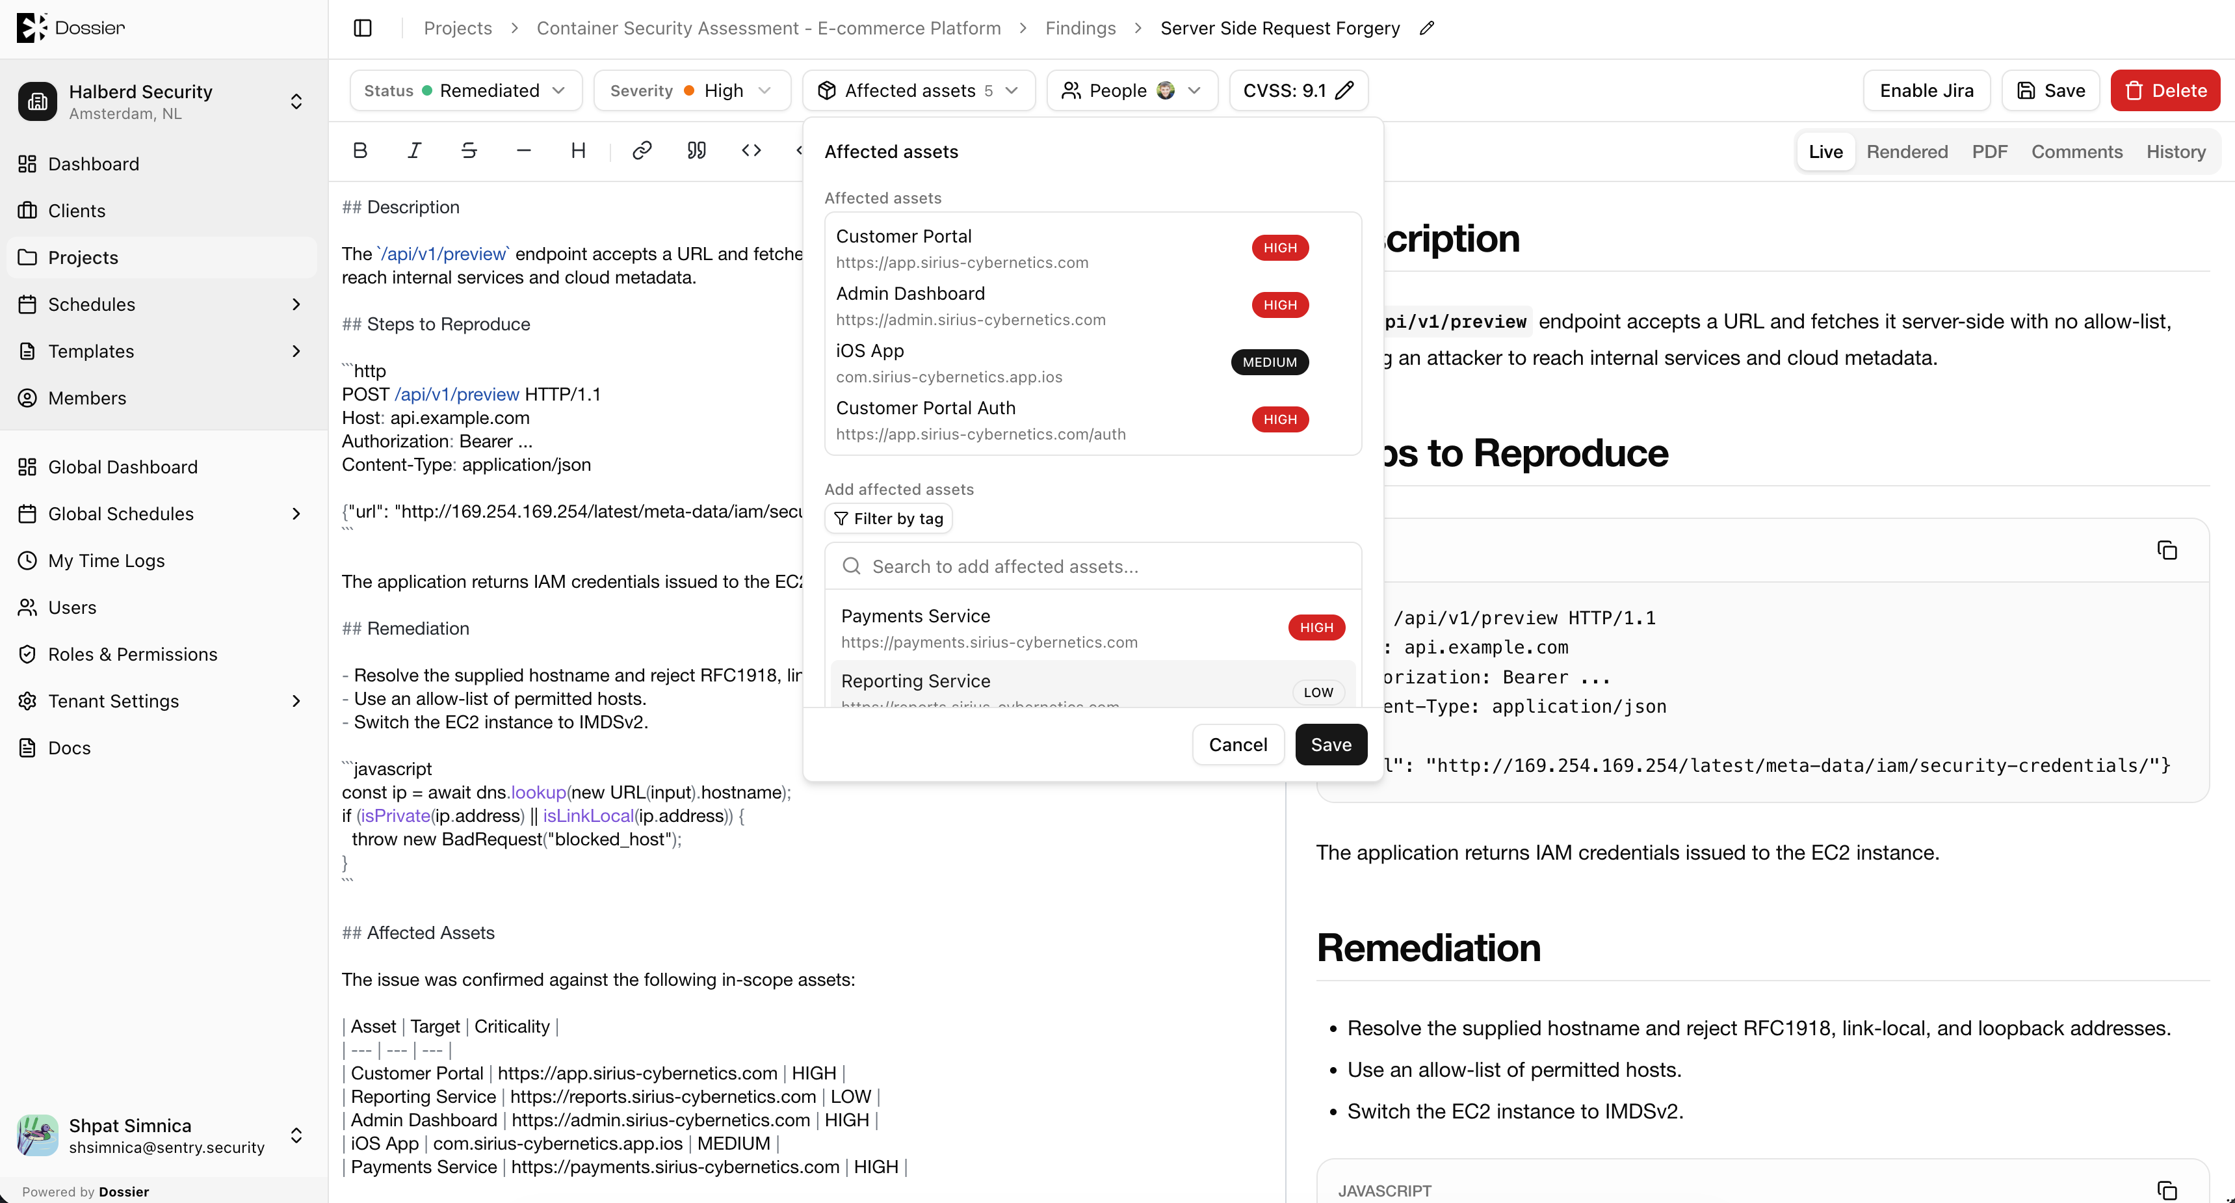Open Roles & Permissions page
The height and width of the screenshot is (1203, 2235).
tap(163, 654)
